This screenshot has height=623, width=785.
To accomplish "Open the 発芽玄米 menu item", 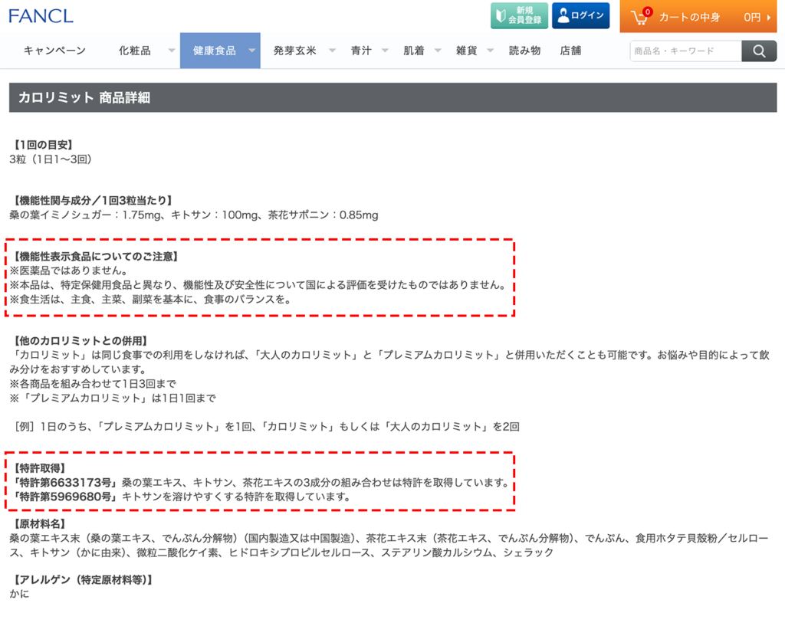I will (x=294, y=51).
